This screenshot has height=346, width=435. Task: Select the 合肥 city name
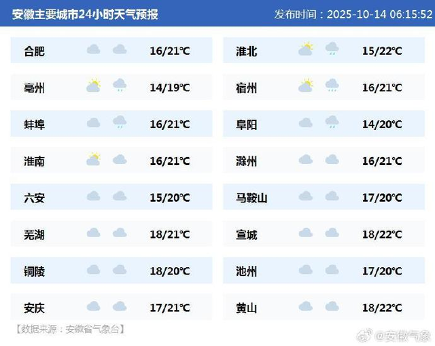34,51
